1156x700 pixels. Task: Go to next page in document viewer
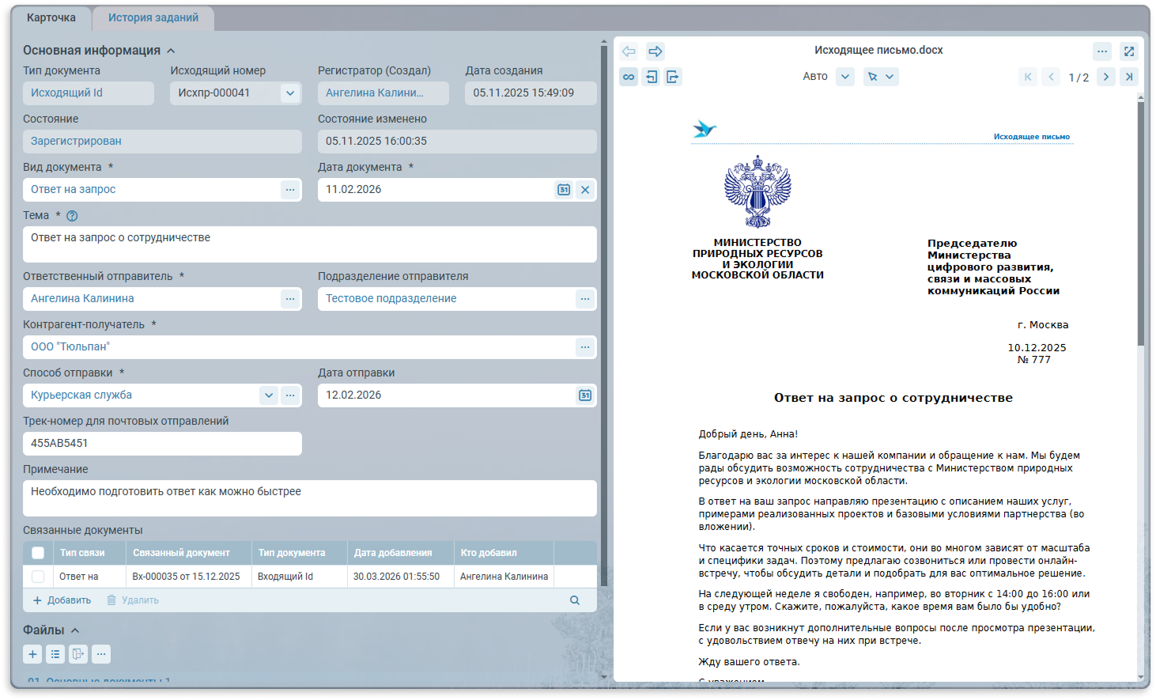click(x=1106, y=77)
